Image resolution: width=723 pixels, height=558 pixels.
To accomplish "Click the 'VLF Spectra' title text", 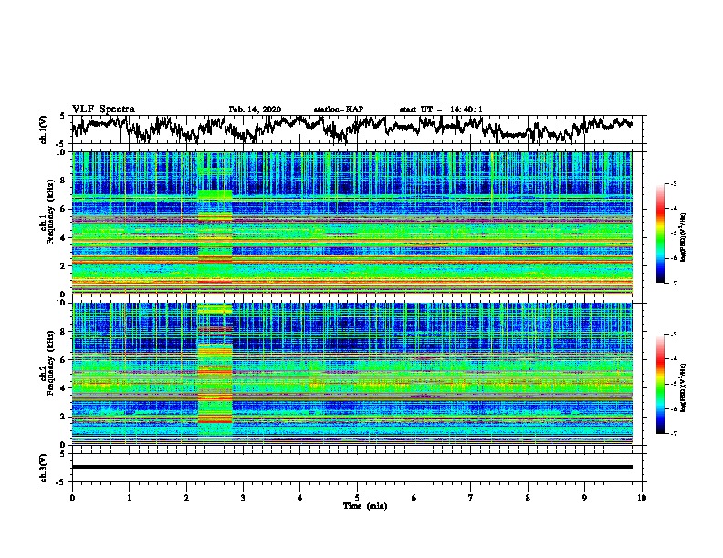I will 103,108.
